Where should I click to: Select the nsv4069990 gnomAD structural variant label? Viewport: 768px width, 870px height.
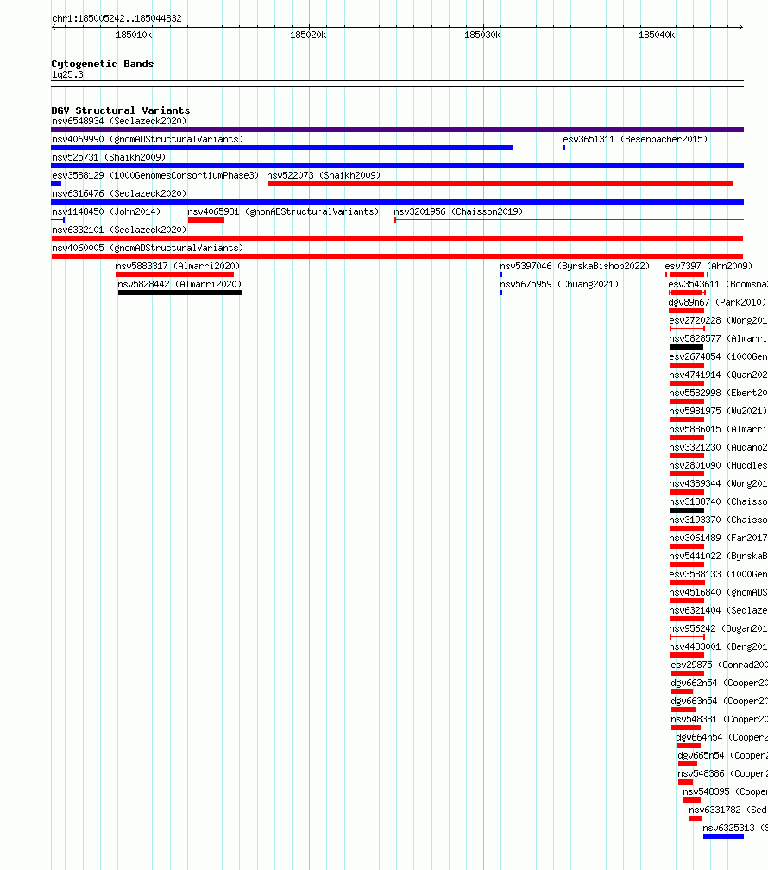pos(148,139)
